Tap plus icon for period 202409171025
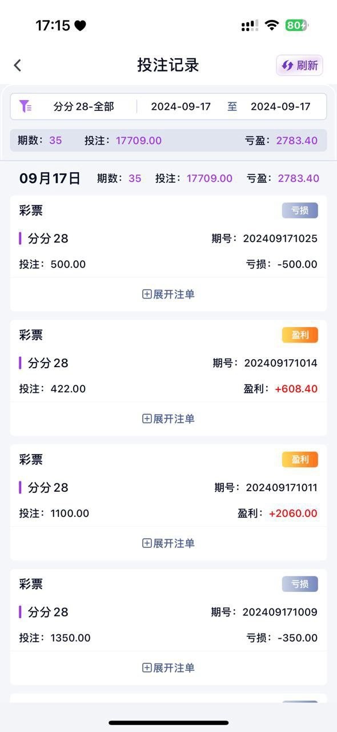This screenshot has width=337, height=732. point(147,294)
